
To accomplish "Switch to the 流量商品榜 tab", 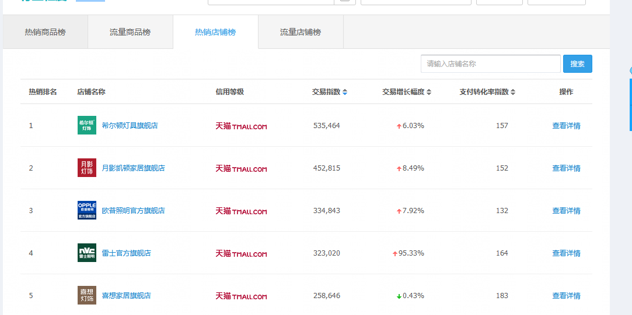I will [130, 32].
